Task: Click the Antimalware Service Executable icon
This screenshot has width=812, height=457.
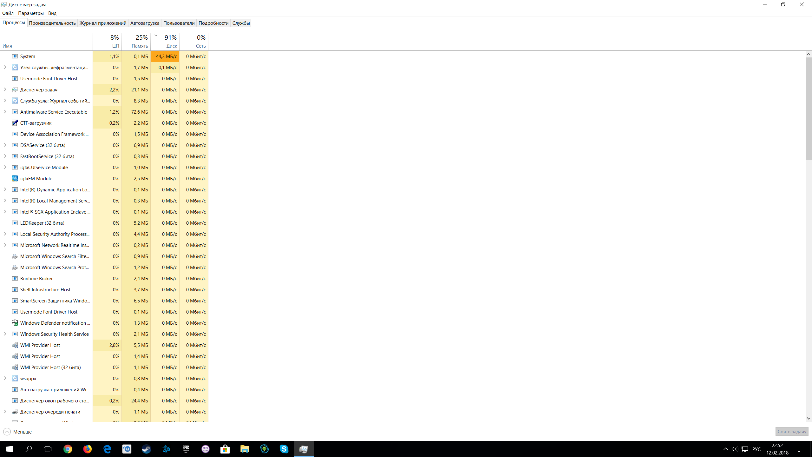Action: 15,112
